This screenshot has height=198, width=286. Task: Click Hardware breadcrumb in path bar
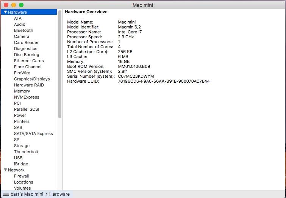coord(59,194)
